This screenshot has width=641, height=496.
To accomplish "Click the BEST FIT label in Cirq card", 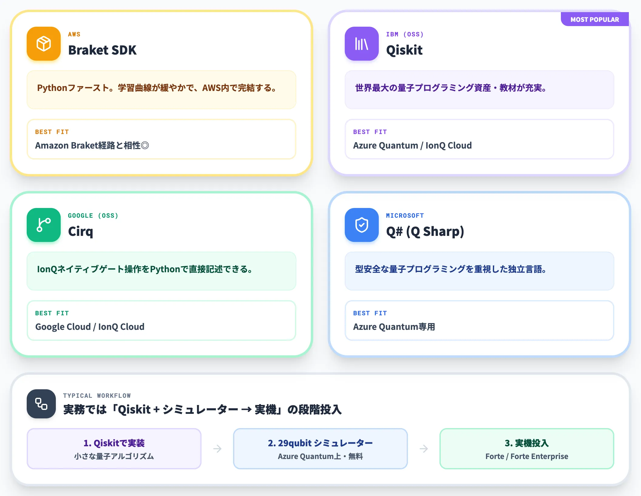I will tap(52, 313).
